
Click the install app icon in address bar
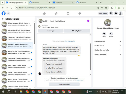pyautogui.click(x=98, y=8)
